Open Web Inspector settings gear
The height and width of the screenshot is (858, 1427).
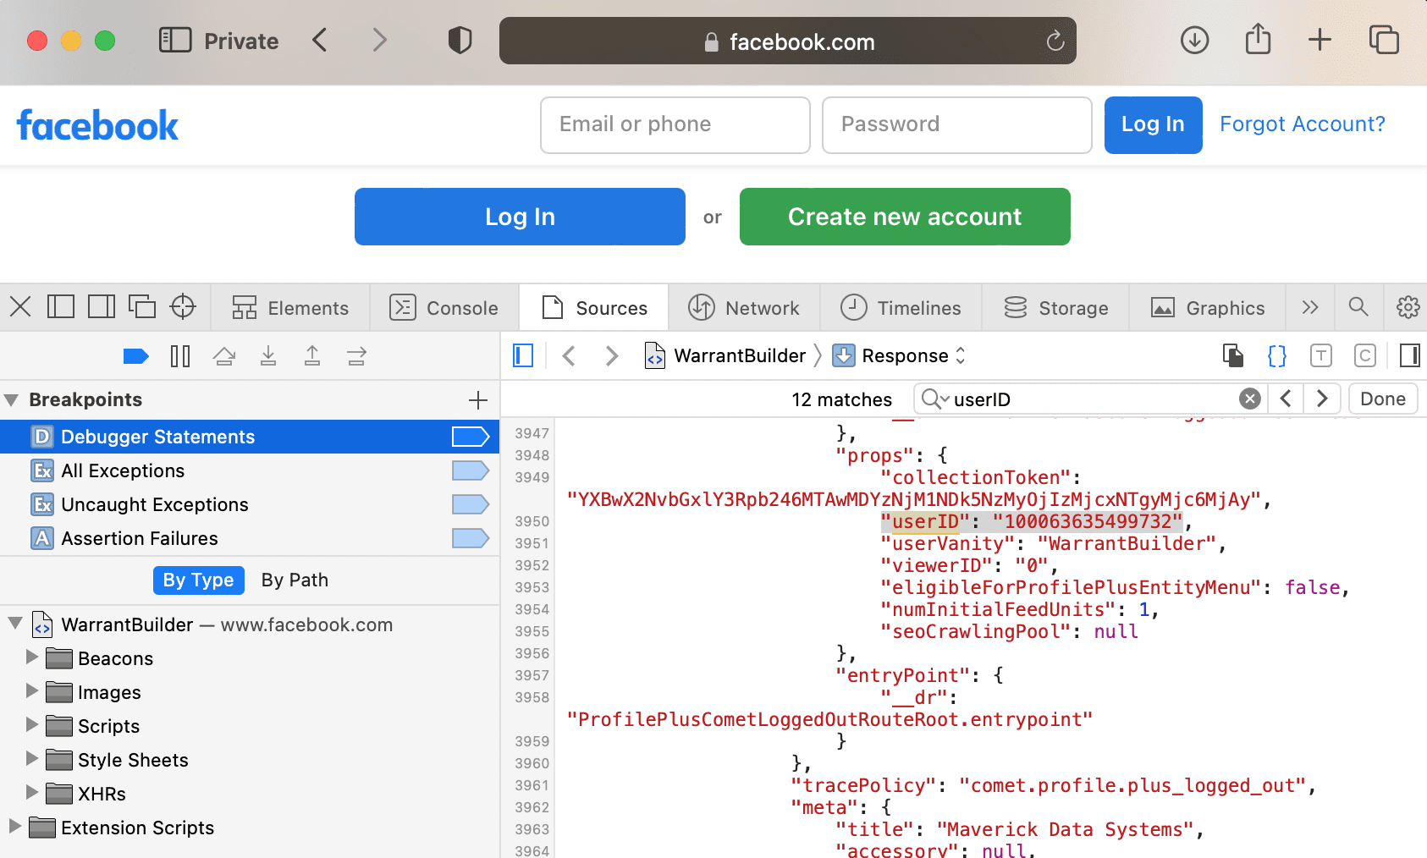1408,307
